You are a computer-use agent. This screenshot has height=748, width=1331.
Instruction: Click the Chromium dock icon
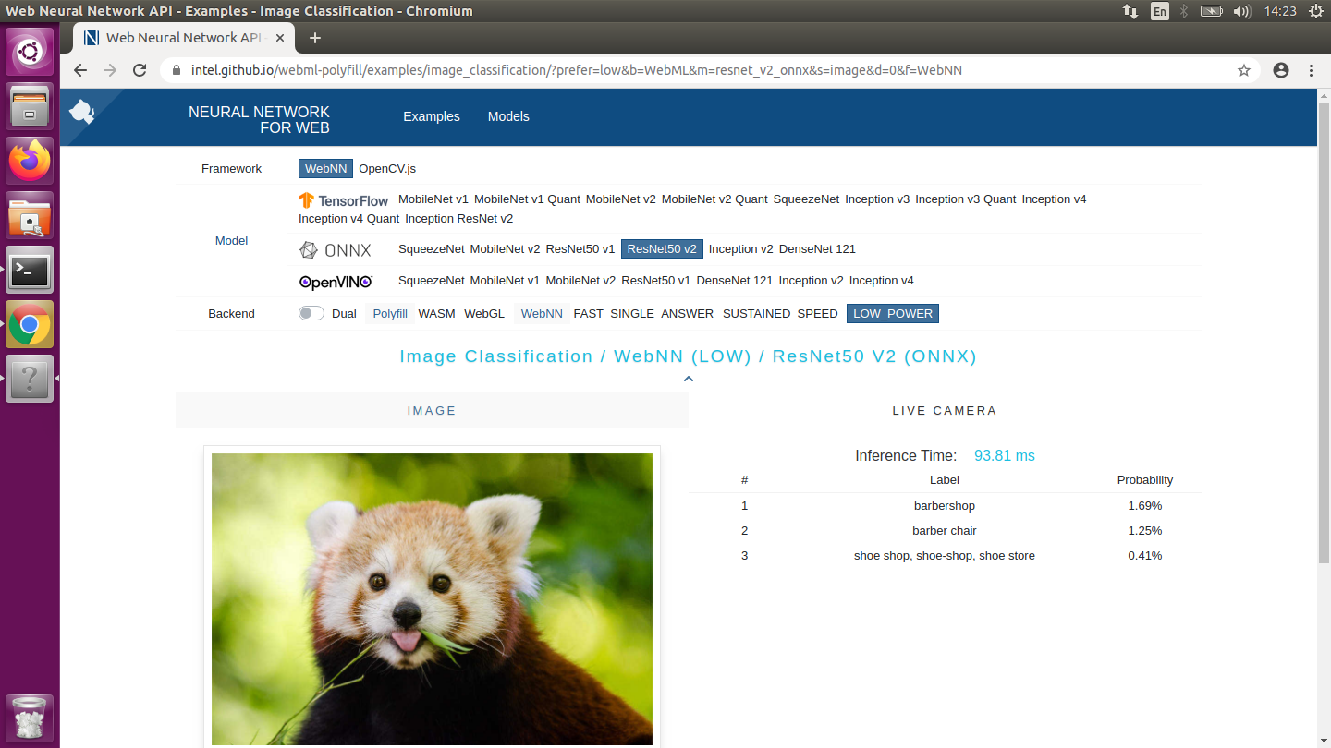point(30,324)
